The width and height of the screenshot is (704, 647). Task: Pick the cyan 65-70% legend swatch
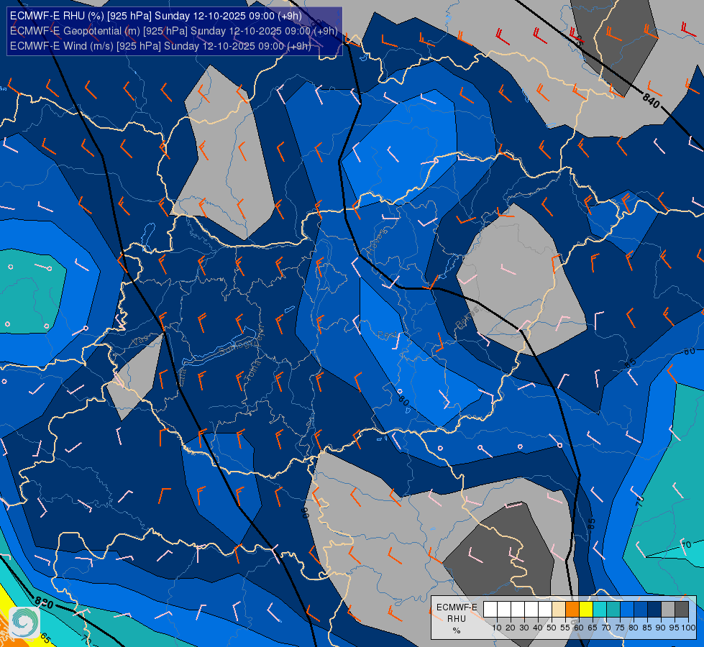pos(600,610)
